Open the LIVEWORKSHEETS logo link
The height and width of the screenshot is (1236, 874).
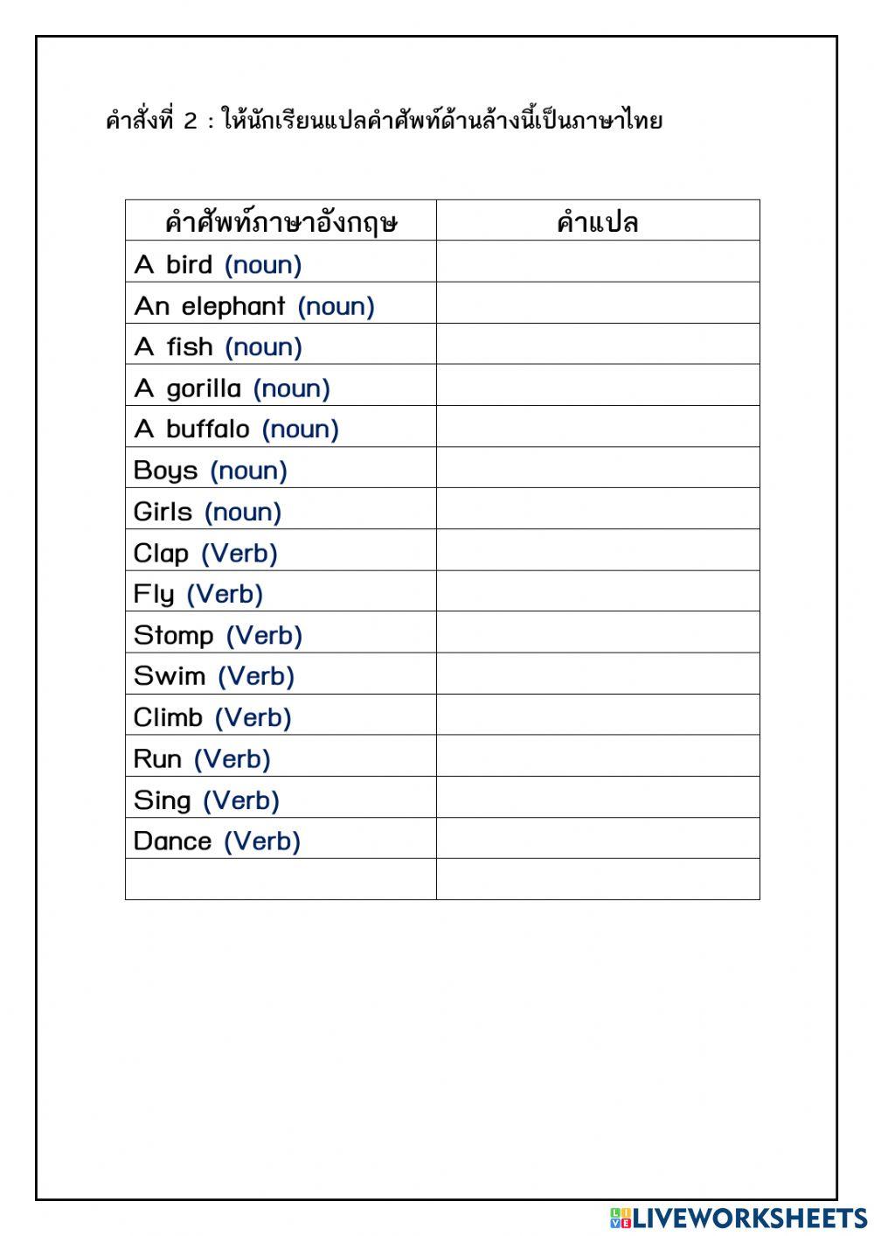pos(739,1218)
